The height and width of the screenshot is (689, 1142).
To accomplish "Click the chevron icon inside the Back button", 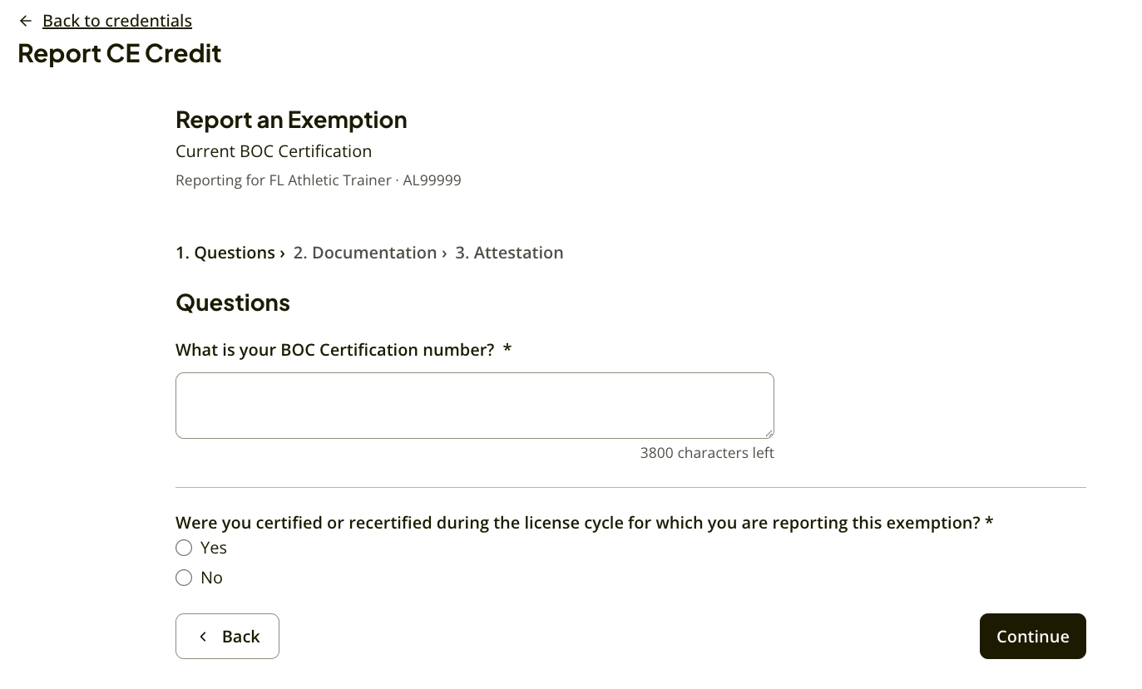I will [203, 637].
